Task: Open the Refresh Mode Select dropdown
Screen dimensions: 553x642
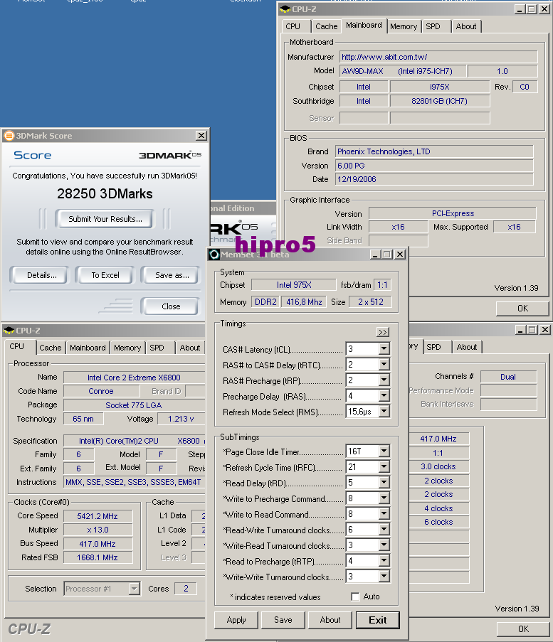Action: (x=384, y=411)
